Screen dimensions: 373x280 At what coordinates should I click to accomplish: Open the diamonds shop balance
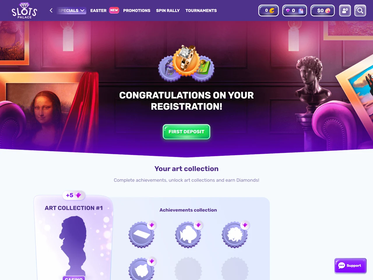[x=295, y=10]
